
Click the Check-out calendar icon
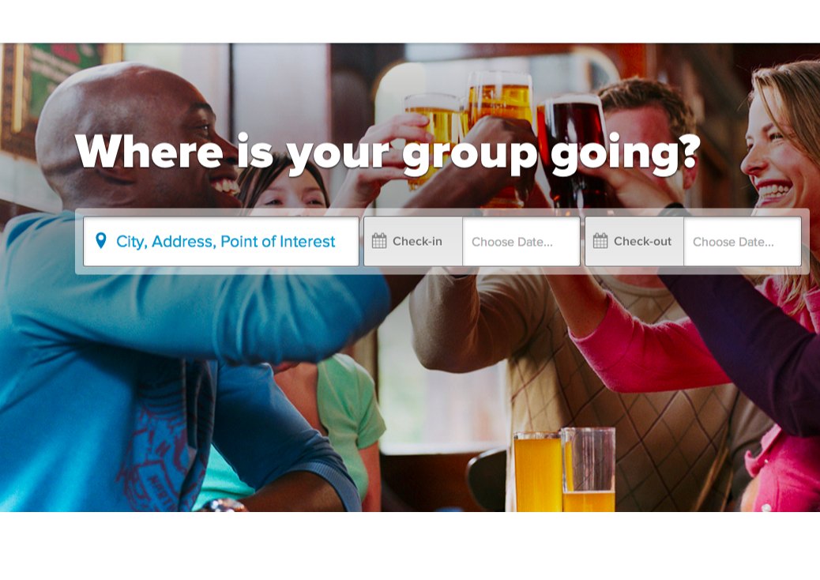pyautogui.click(x=600, y=241)
